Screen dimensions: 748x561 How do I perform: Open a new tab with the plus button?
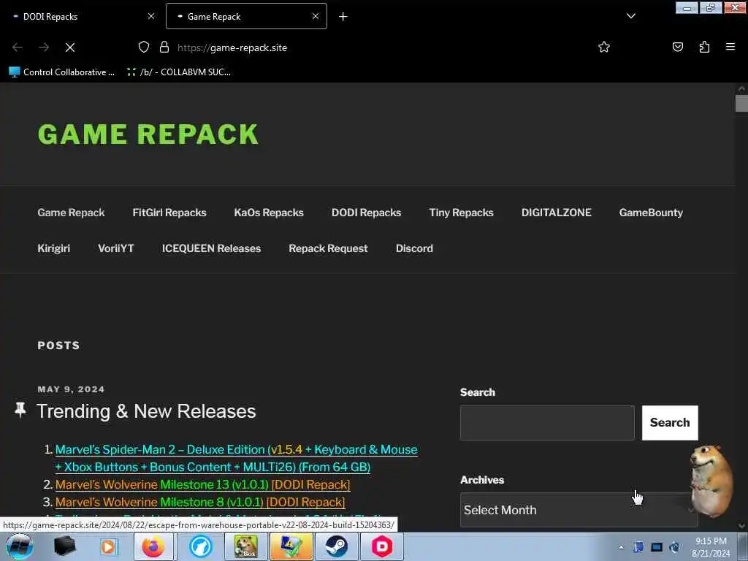pyautogui.click(x=343, y=16)
